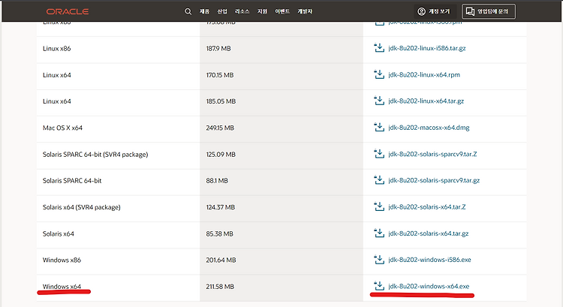Click the download icon beside jdk-8u202-linux-x64.rpm
The height and width of the screenshot is (307, 563).
click(379, 74)
